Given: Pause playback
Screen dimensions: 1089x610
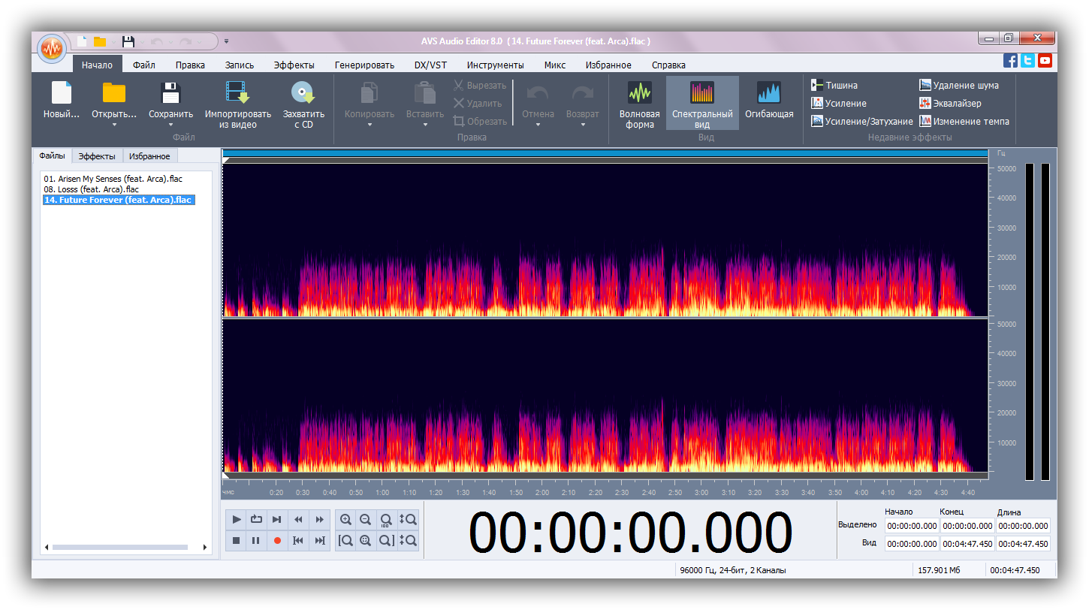Looking at the screenshot, I should tap(256, 540).
